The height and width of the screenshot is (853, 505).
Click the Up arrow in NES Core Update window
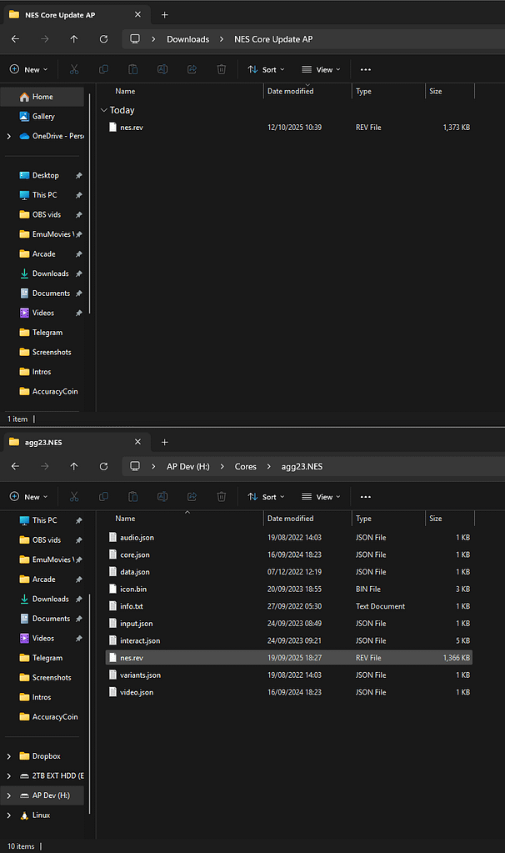74,39
